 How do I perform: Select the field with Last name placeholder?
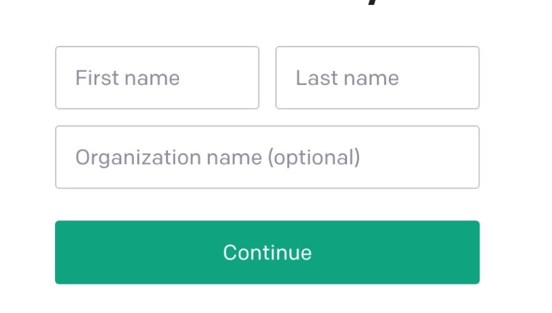pos(377,78)
